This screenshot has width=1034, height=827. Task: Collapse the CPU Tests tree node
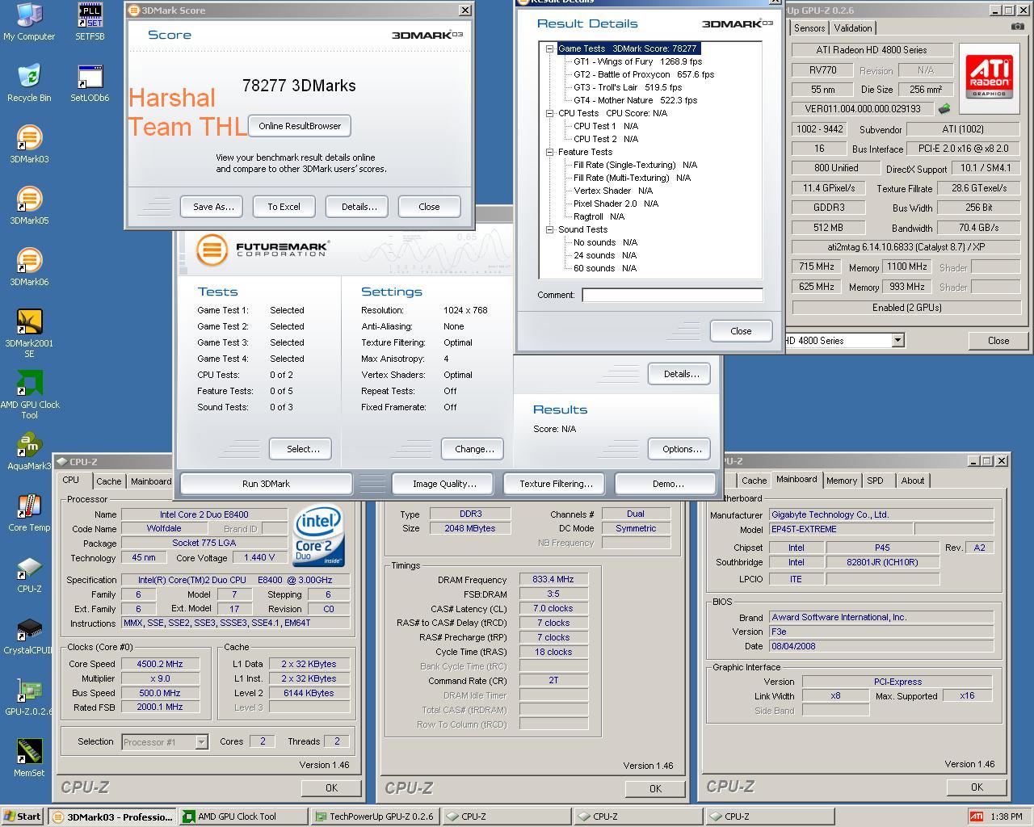click(x=549, y=113)
